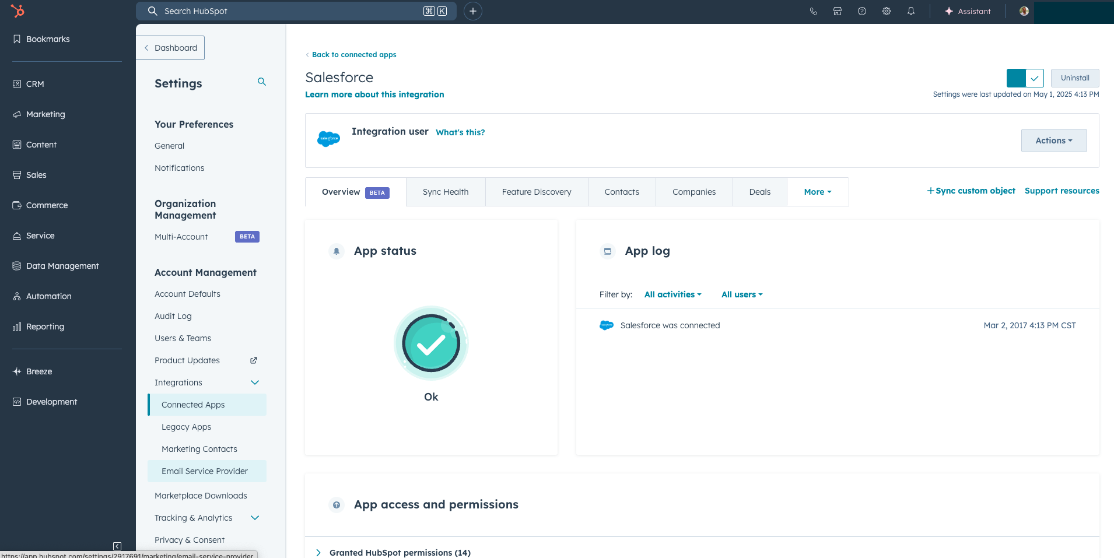Image resolution: width=1114 pixels, height=558 pixels.
Task: Go back to connected apps
Action: [x=353, y=55]
